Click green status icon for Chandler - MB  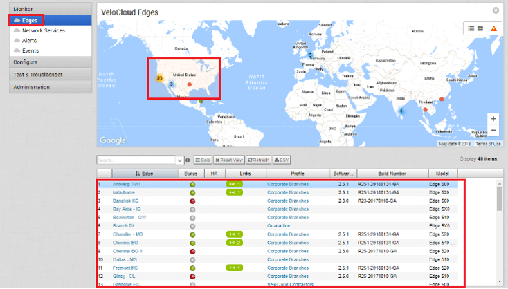(x=192, y=234)
